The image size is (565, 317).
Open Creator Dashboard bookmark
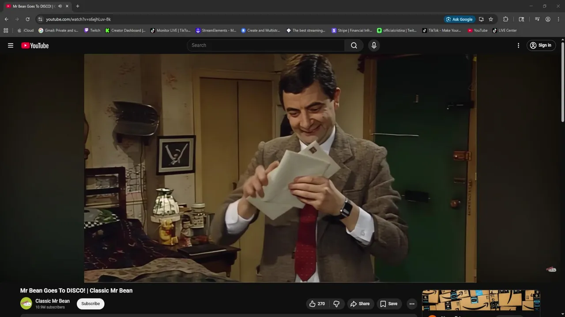125,30
